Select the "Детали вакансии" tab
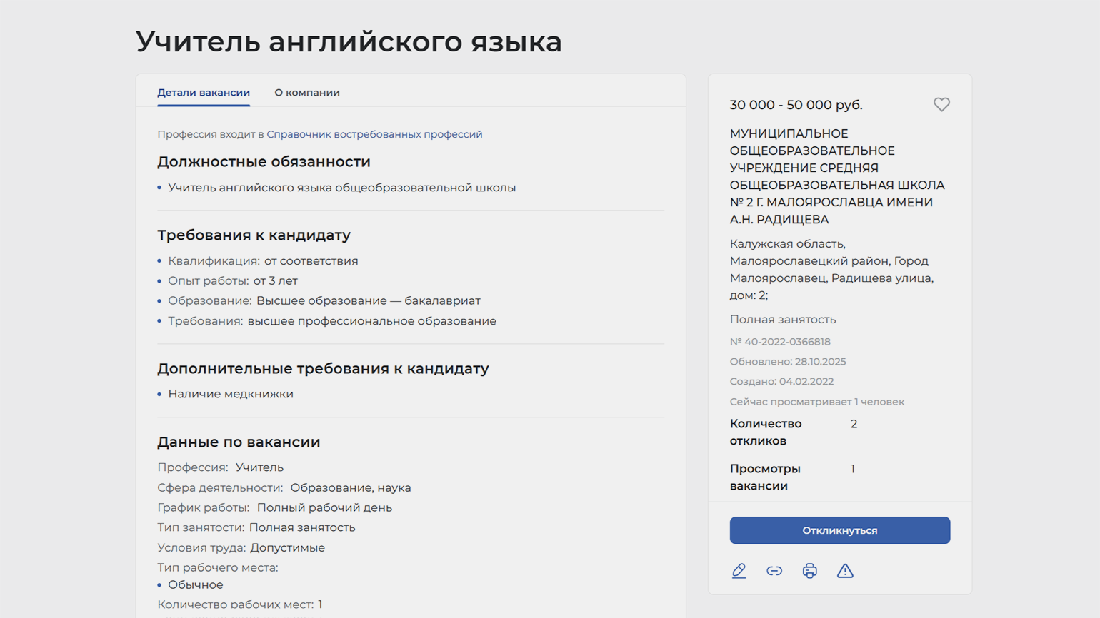 204,93
